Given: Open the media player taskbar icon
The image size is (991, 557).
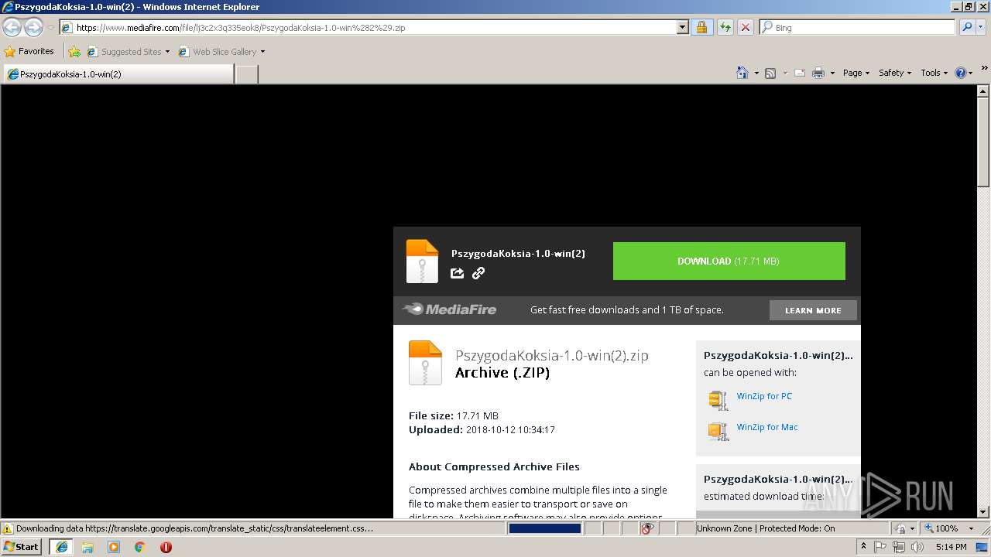Looking at the screenshot, I should click(114, 547).
